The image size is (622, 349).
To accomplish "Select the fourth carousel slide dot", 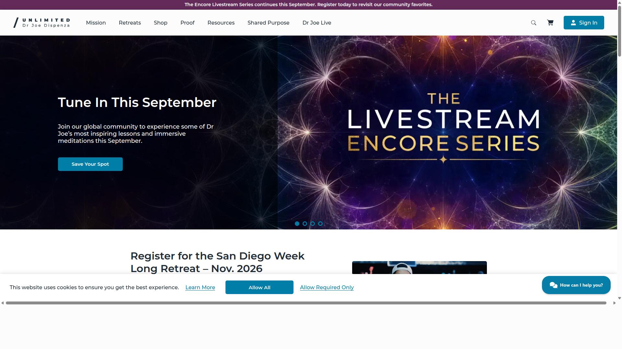I will pos(320,224).
